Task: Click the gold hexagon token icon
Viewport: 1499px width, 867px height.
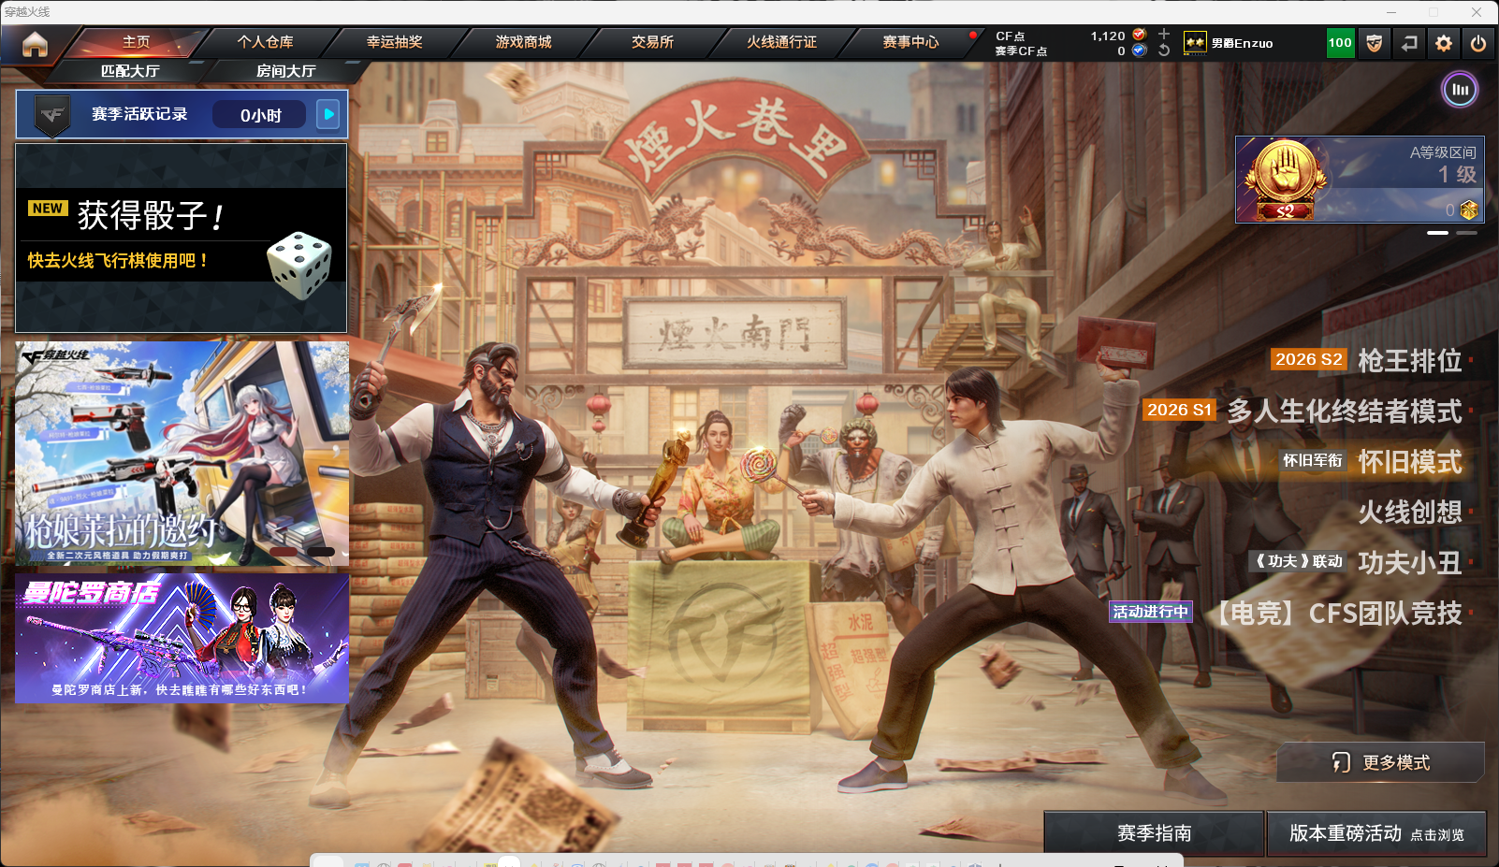Action: coord(1469,210)
